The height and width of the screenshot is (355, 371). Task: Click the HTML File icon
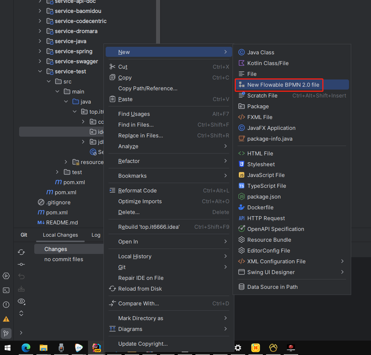point(241,154)
